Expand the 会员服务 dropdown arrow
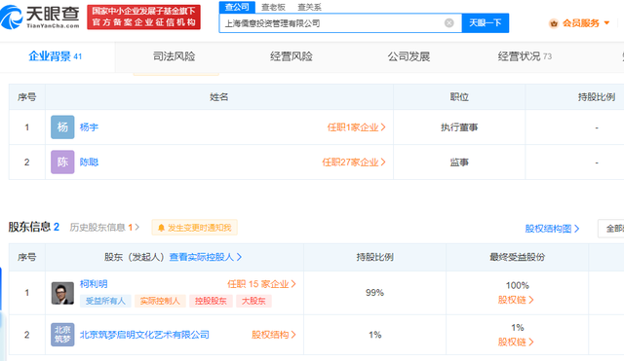The image size is (624, 361). [606, 23]
